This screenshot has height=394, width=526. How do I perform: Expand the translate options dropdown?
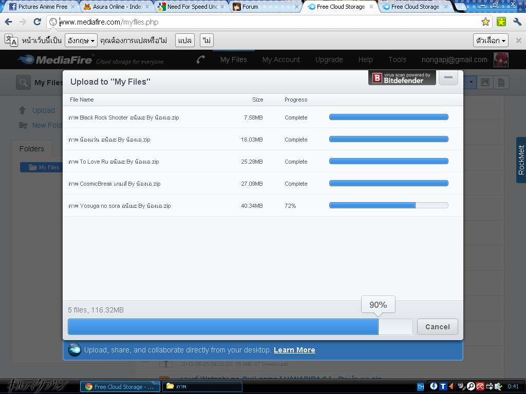[x=491, y=41]
